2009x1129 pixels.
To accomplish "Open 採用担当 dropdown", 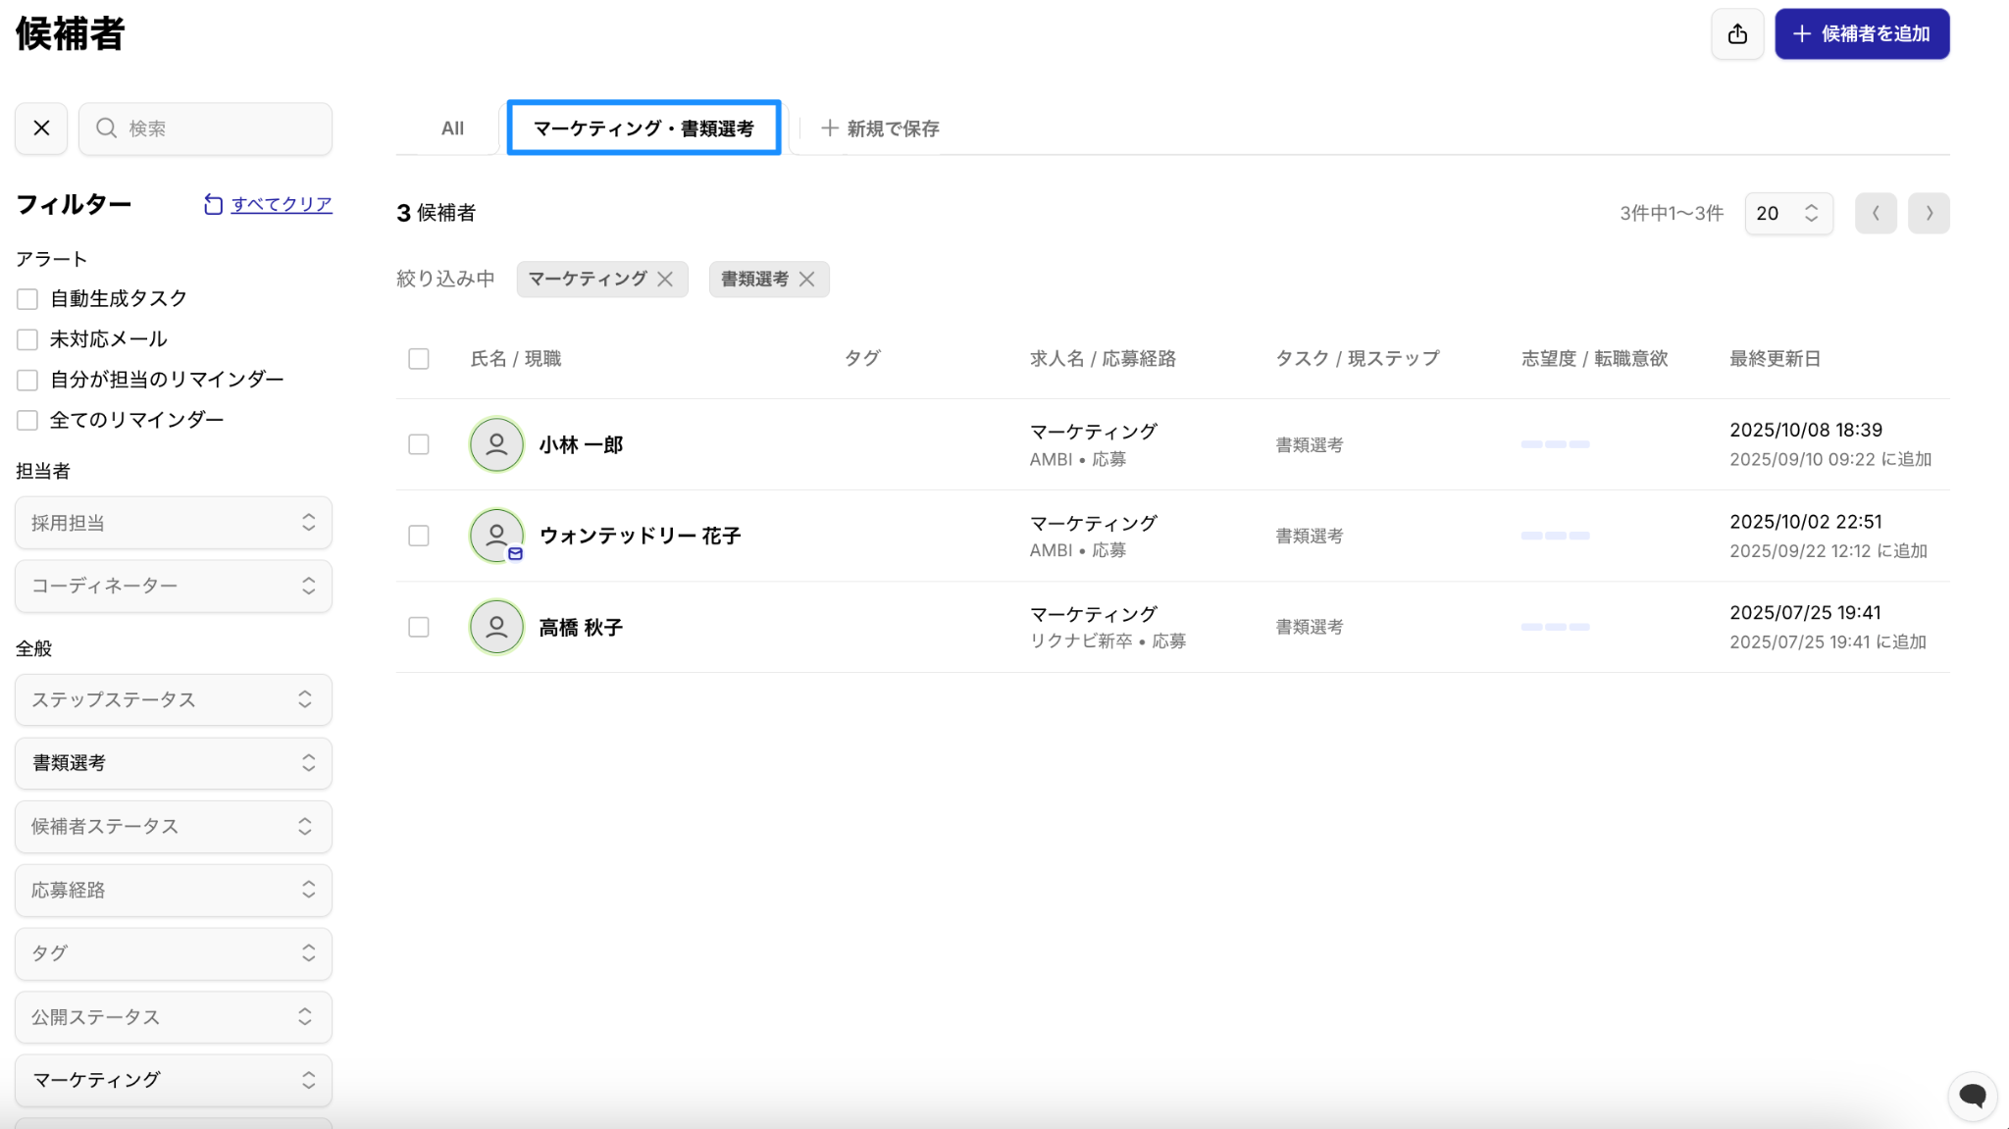I will point(174,523).
